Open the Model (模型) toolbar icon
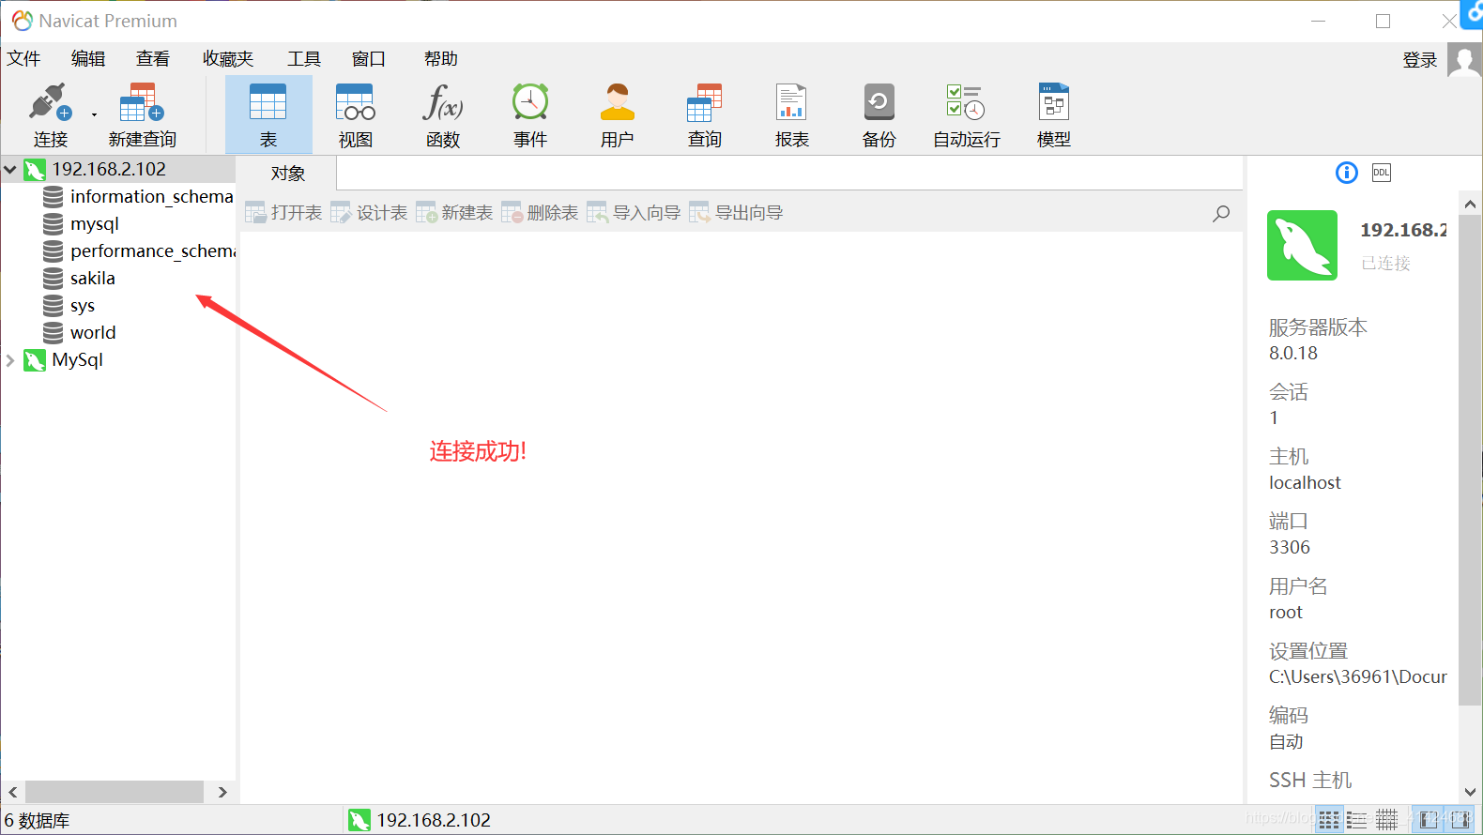1483x835 pixels. (x=1053, y=102)
